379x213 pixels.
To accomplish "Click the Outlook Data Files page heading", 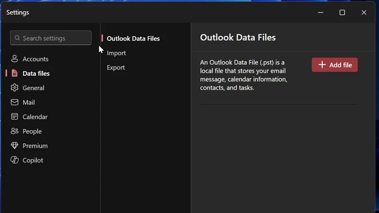I will 238,37.
